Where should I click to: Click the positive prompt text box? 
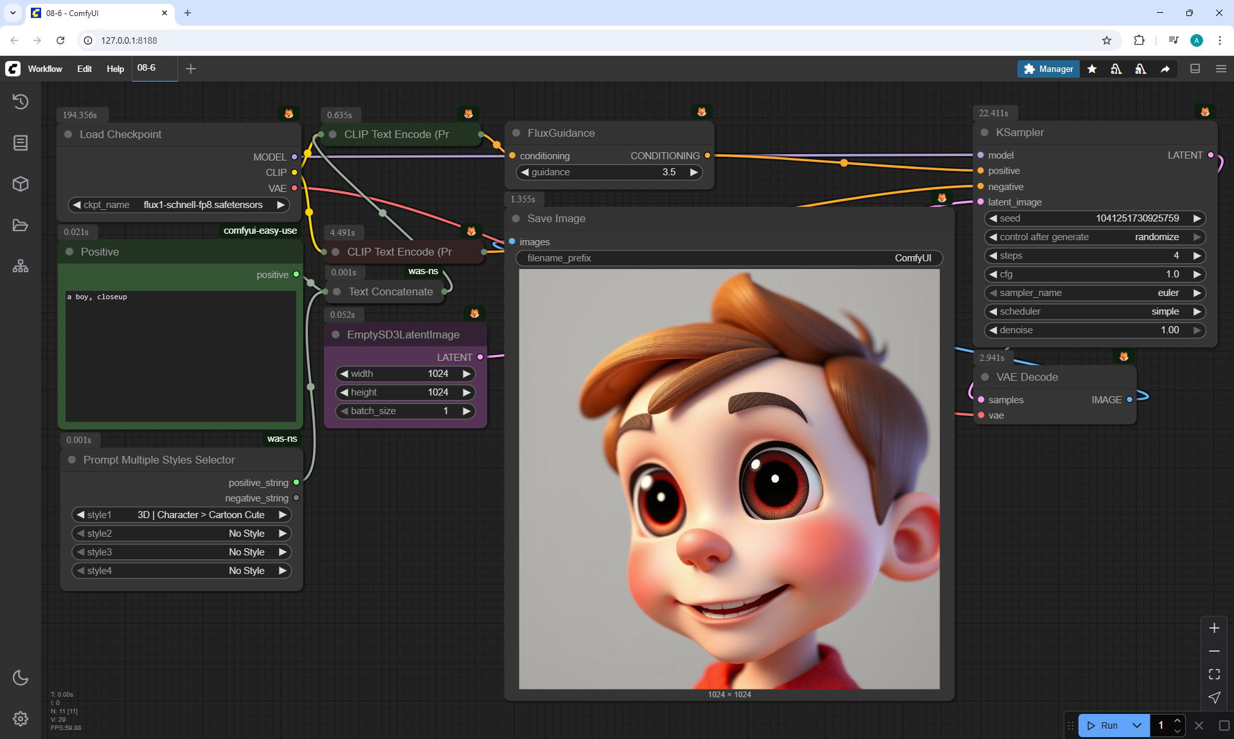(181, 356)
